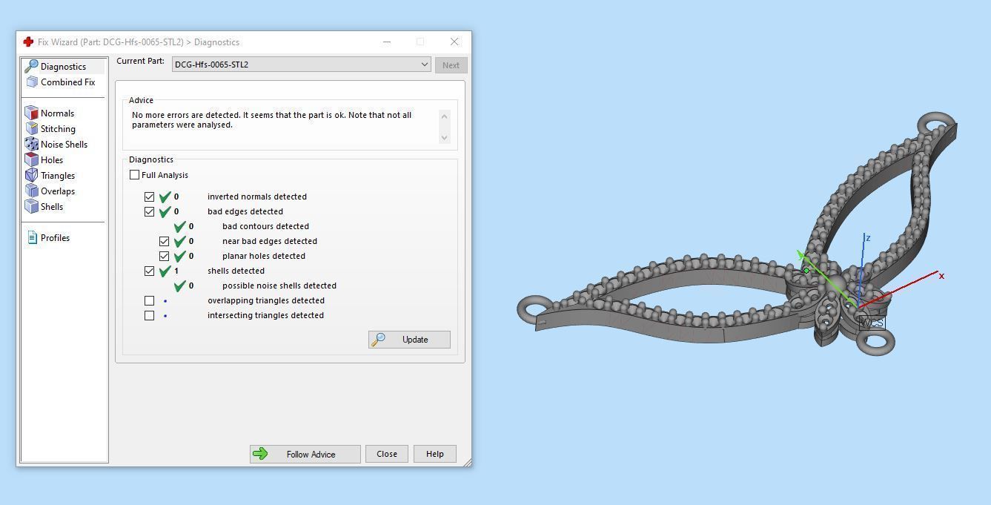Image resolution: width=991 pixels, height=505 pixels.
Task: Click the green check for bad contours
Action: [x=180, y=226]
